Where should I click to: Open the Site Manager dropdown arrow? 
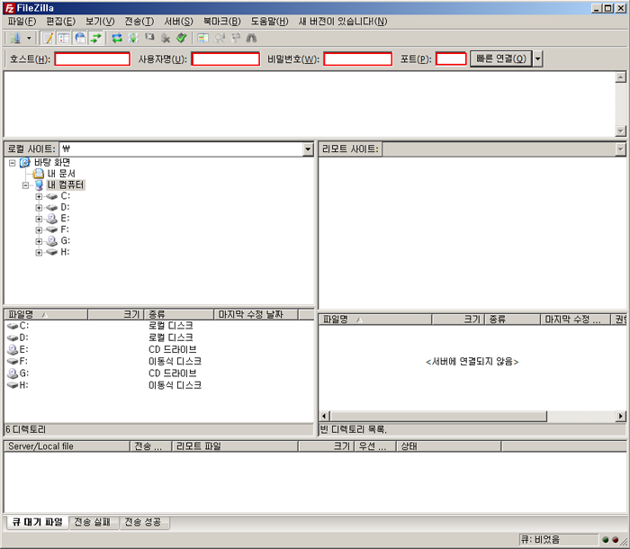click(29, 38)
